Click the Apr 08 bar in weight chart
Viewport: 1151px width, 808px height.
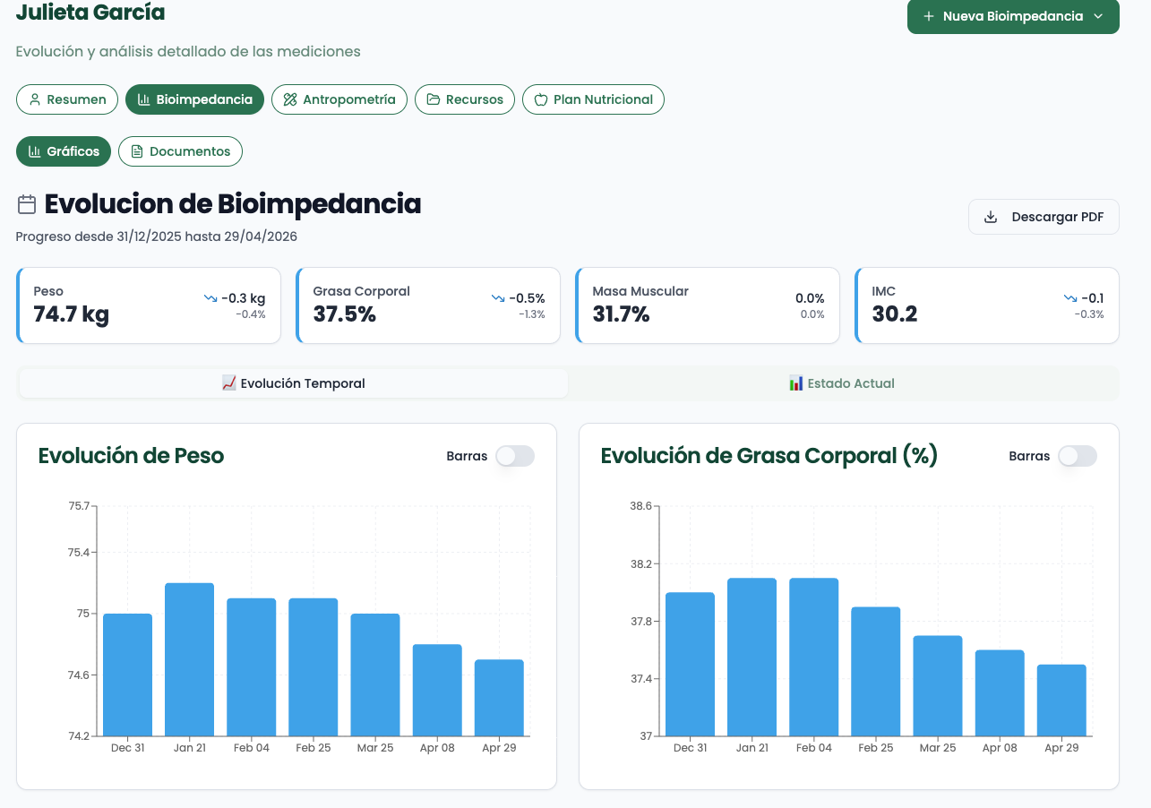click(437, 690)
